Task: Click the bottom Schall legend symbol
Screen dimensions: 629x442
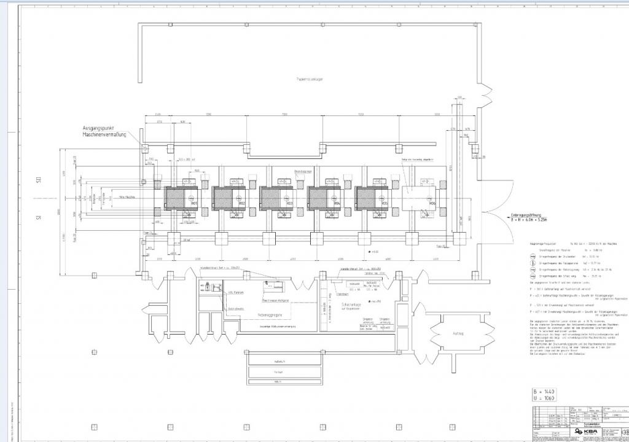Action: 532,275
